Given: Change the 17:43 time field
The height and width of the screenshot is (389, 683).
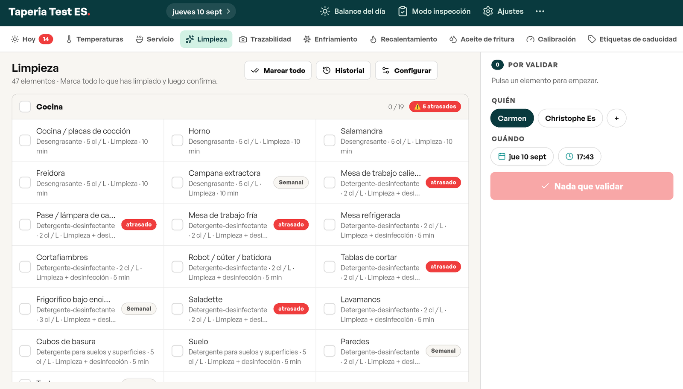Looking at the screenshot, I should point(580,157).
